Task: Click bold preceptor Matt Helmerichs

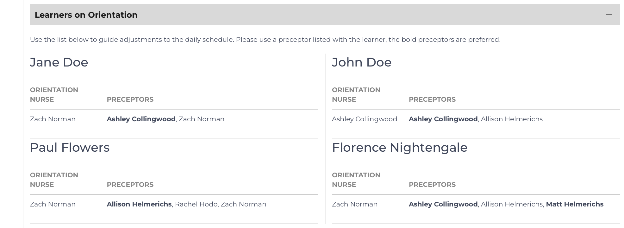Action: [x=574, y=204]
